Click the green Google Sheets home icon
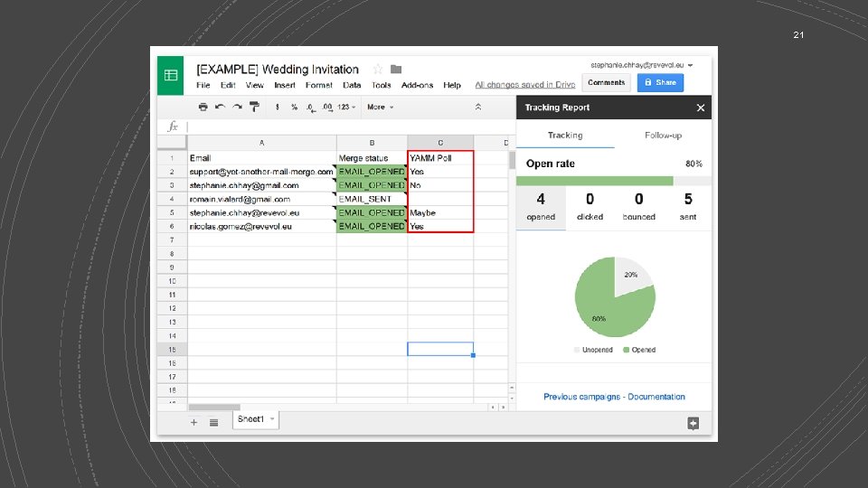The height and width of the screenshot is (488, 868). (171, 75)
